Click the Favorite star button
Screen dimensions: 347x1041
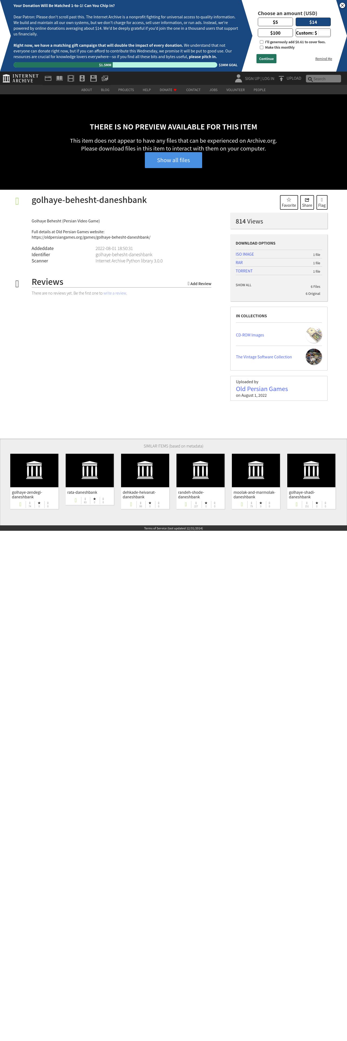pyautogui.click(x=289, y=202)
